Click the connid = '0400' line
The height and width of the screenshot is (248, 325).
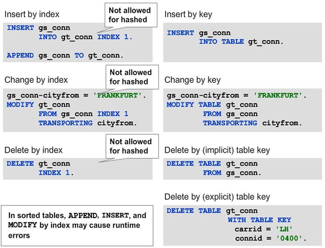click(270, 239)
